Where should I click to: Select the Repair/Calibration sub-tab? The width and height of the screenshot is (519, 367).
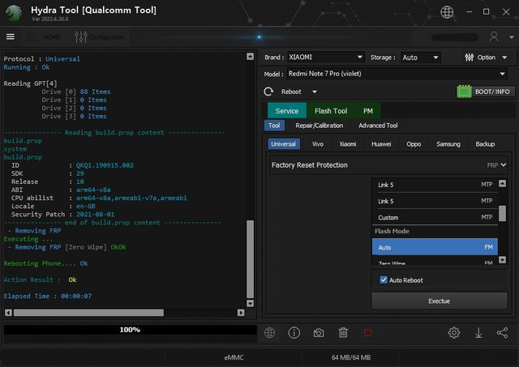pyautogui.click(x=319, y=126)
